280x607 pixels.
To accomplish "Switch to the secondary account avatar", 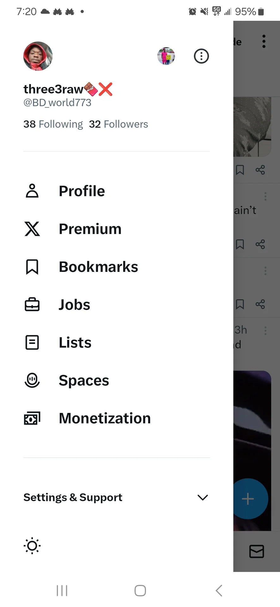I will 166,56.
